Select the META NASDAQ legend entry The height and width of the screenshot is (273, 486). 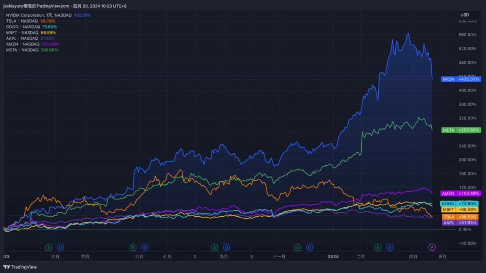[22, 50]
